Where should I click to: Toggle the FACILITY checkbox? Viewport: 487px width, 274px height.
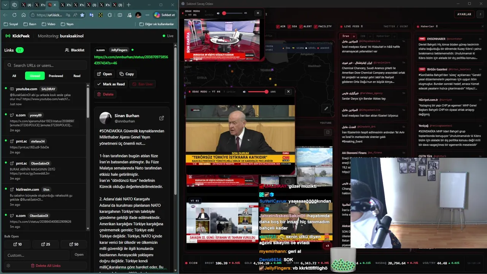coord(316,26)
